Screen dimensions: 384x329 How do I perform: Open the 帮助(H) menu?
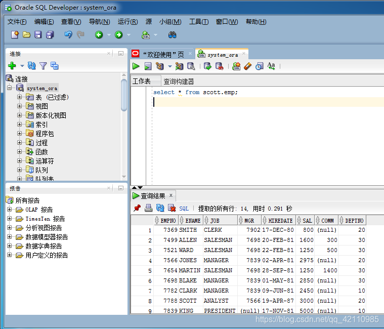256,22
